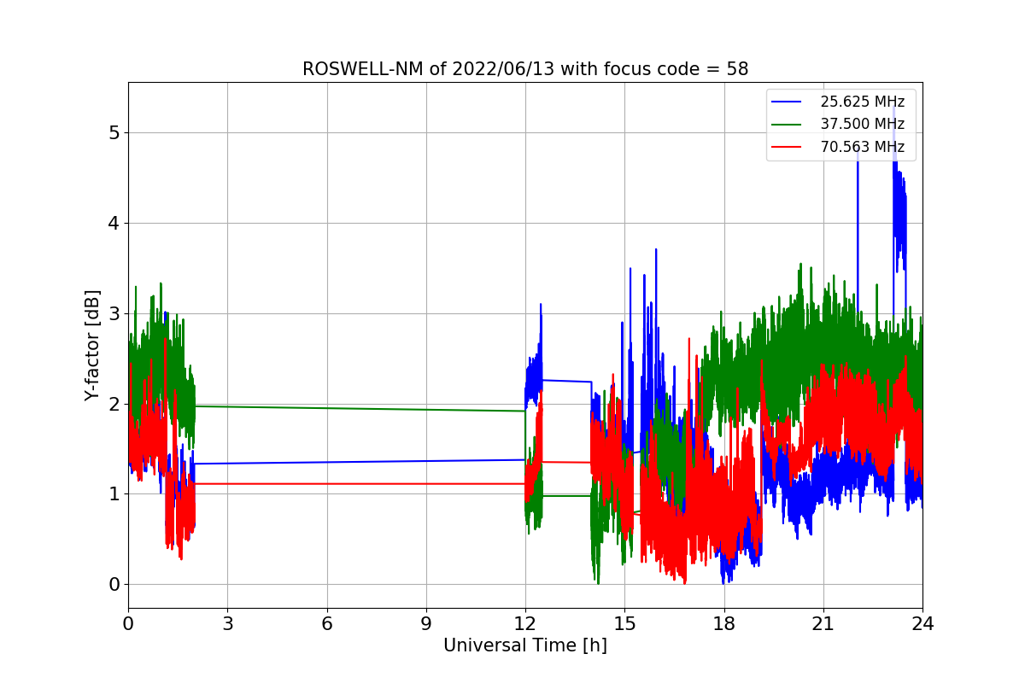Select the 70.563 MHz legend label

[x=862, y=147]
